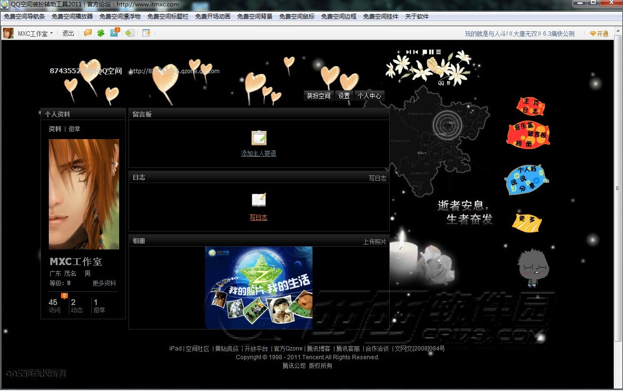623x391 pixels.
Task: Open the 关于软件 menu
Action: point(416,17)
